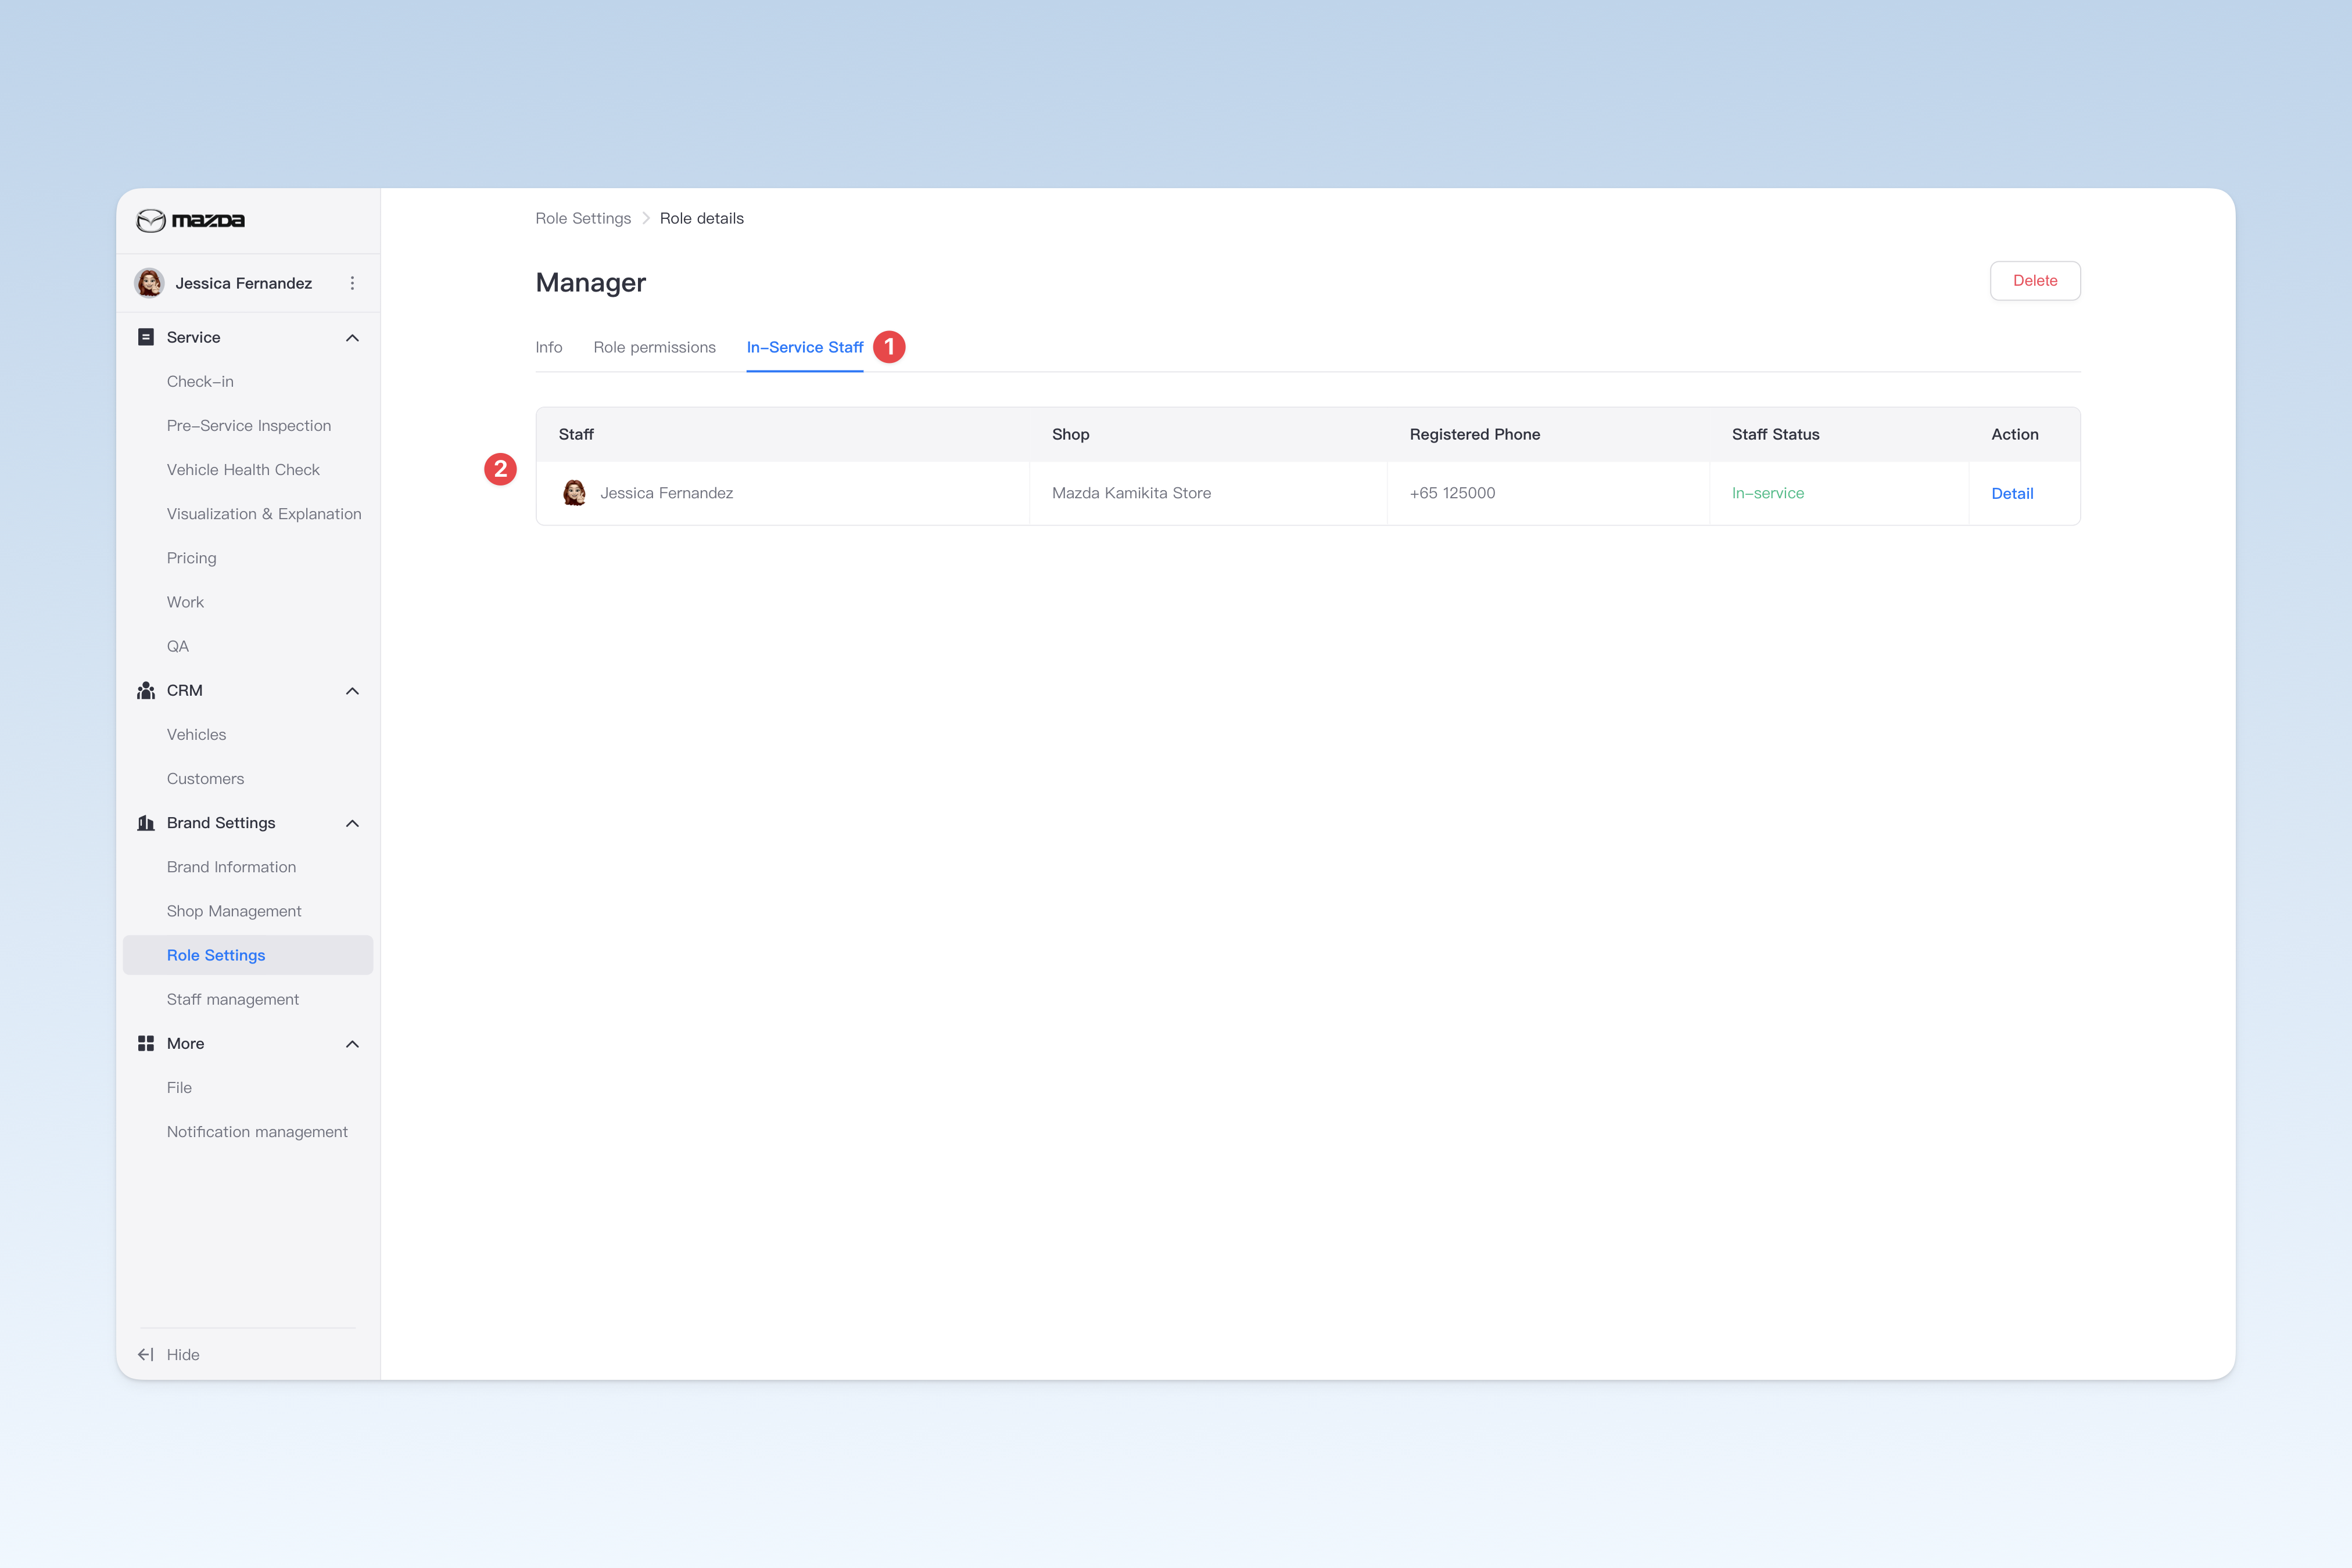
Task: Click the More grid icon
Action: (x=146, y=1043)
